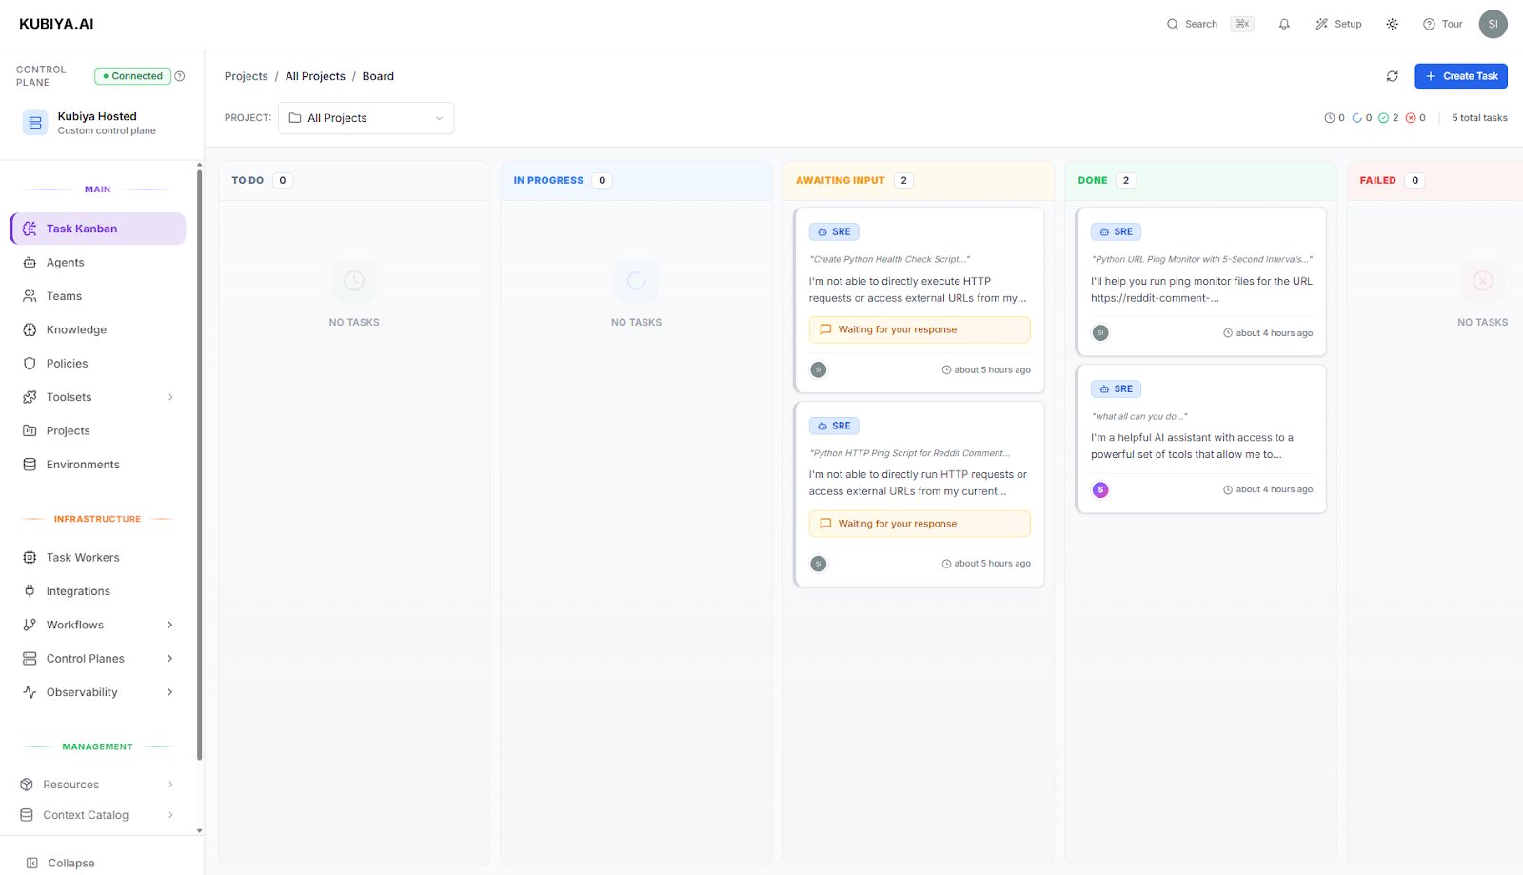Click All Projects breadcrumb link

[x=315, y=76]
